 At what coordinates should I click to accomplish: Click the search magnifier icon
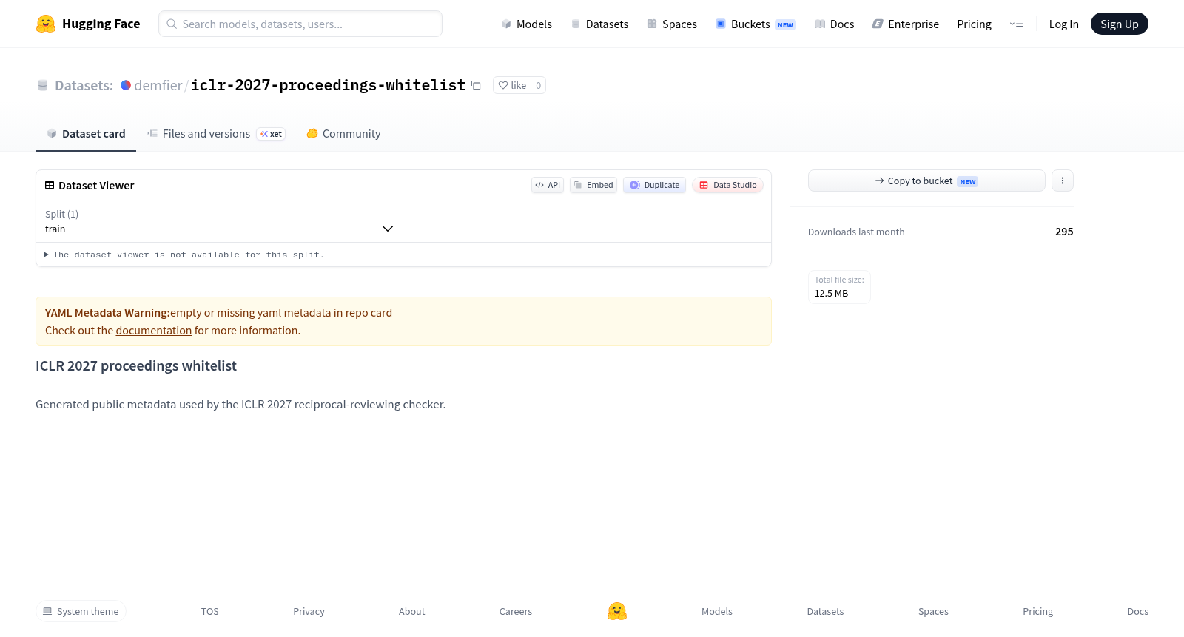tap(172, 24)
